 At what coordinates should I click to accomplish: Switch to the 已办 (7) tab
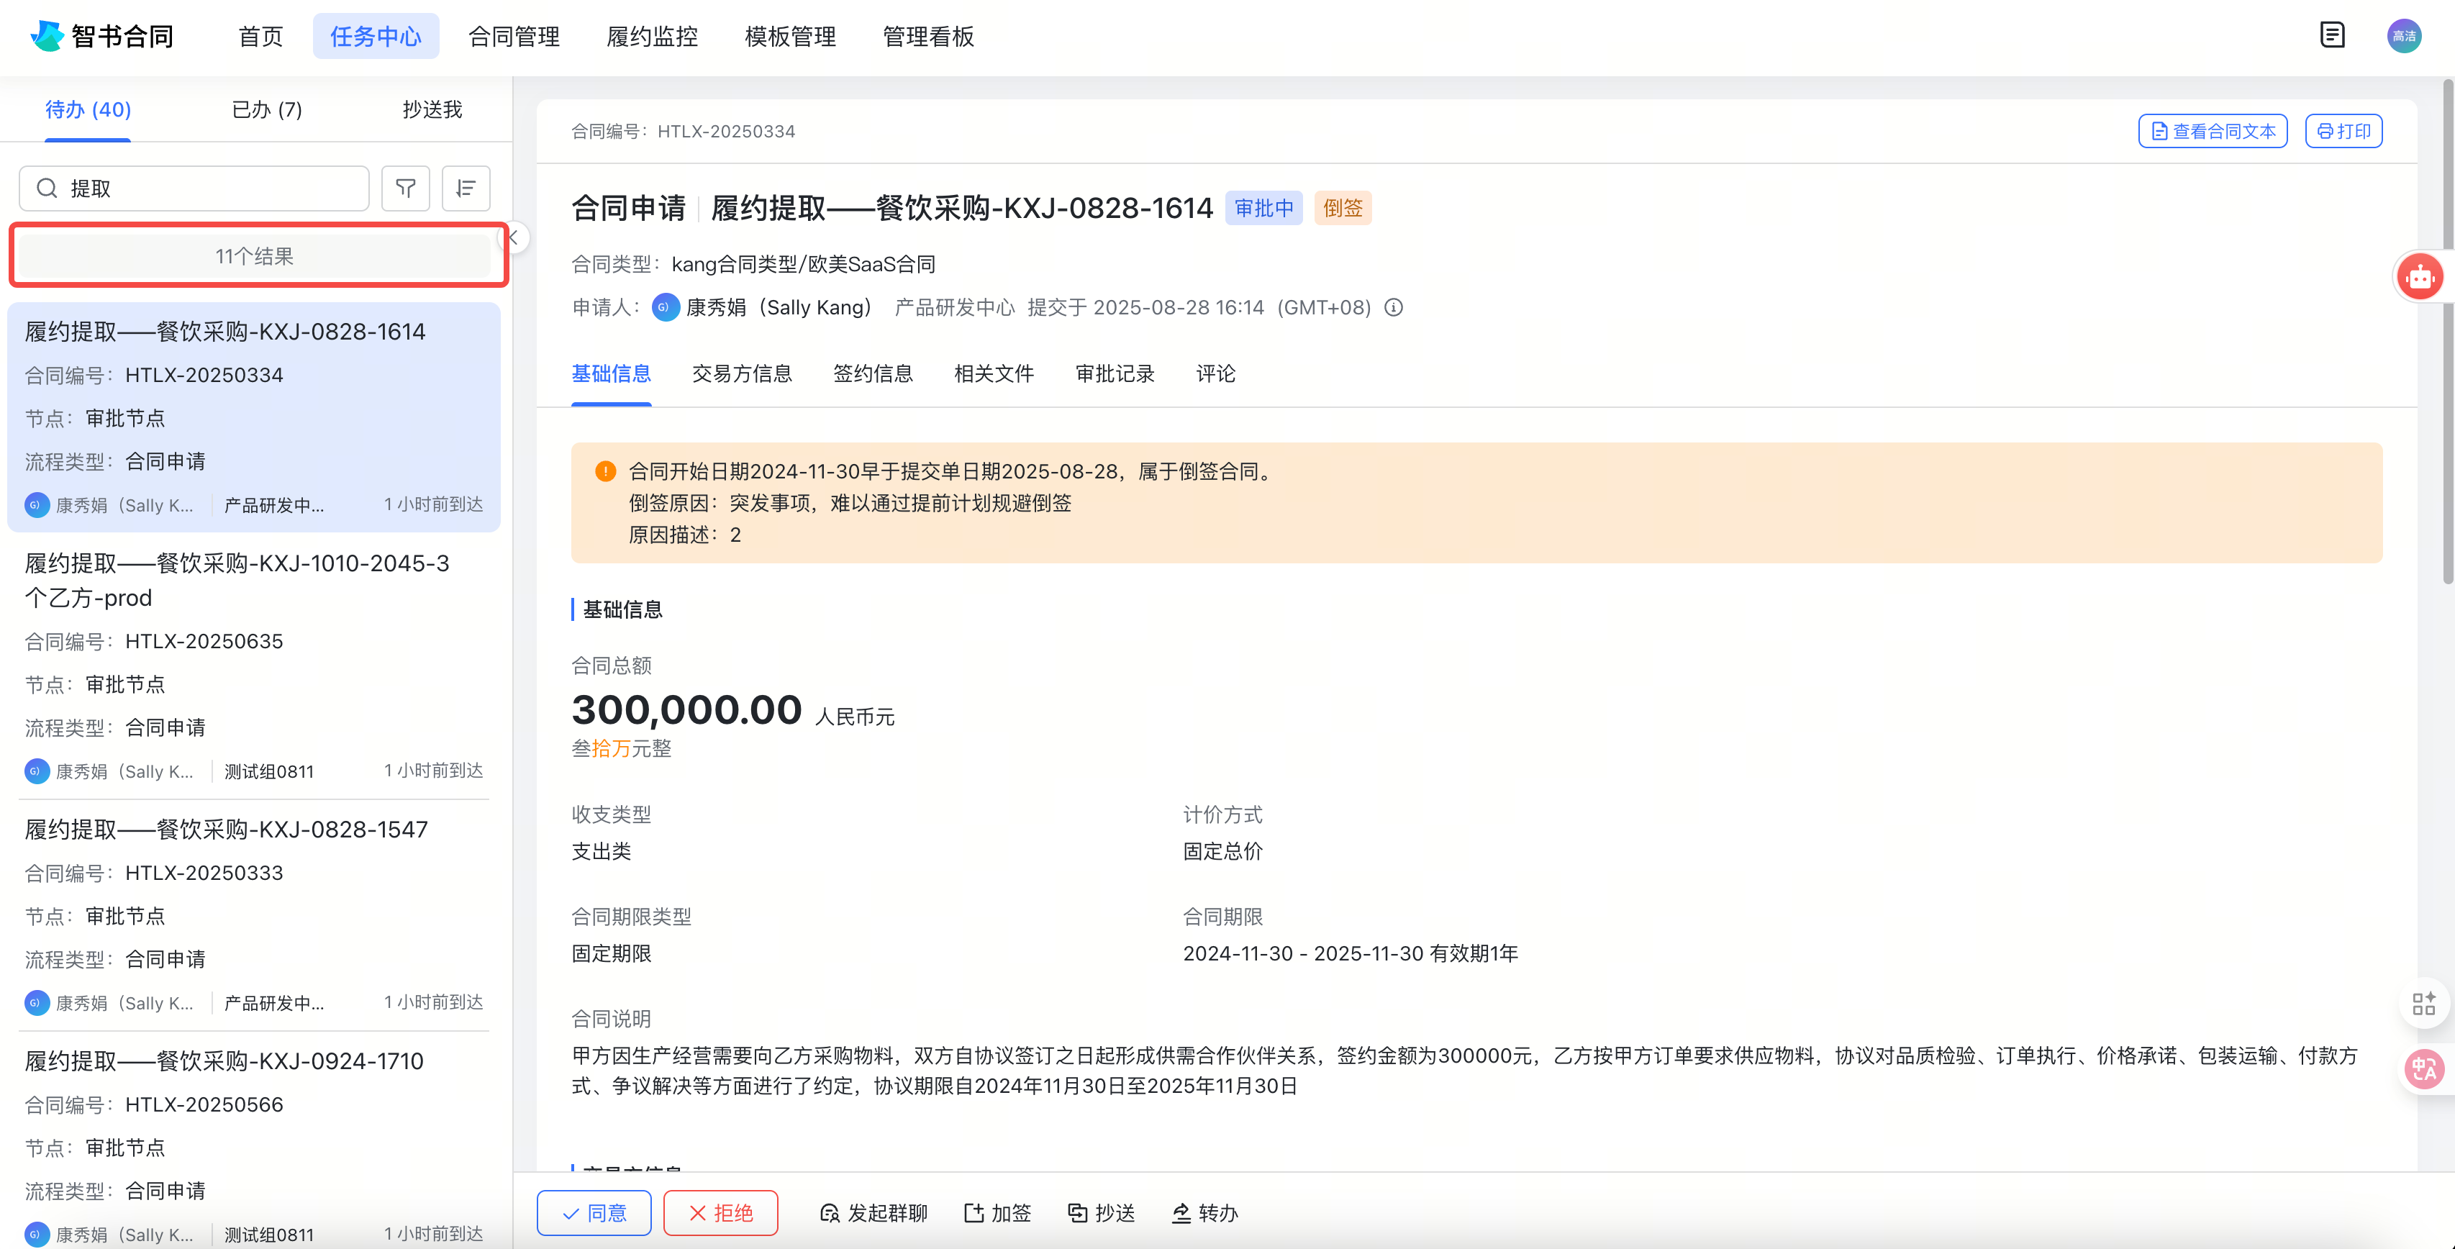[x=266, y=109]
